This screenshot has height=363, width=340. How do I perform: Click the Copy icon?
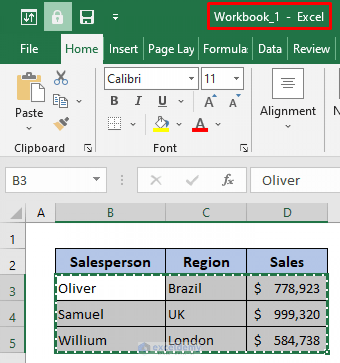(x=61, y=100)
